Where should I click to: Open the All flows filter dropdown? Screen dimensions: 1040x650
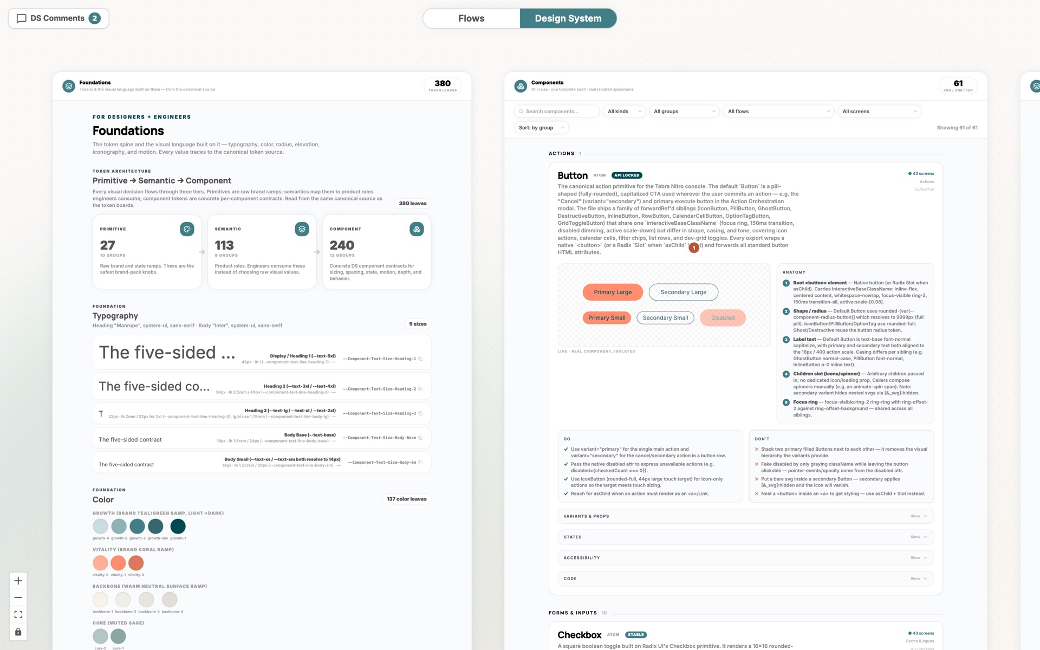tap(778, 112)
